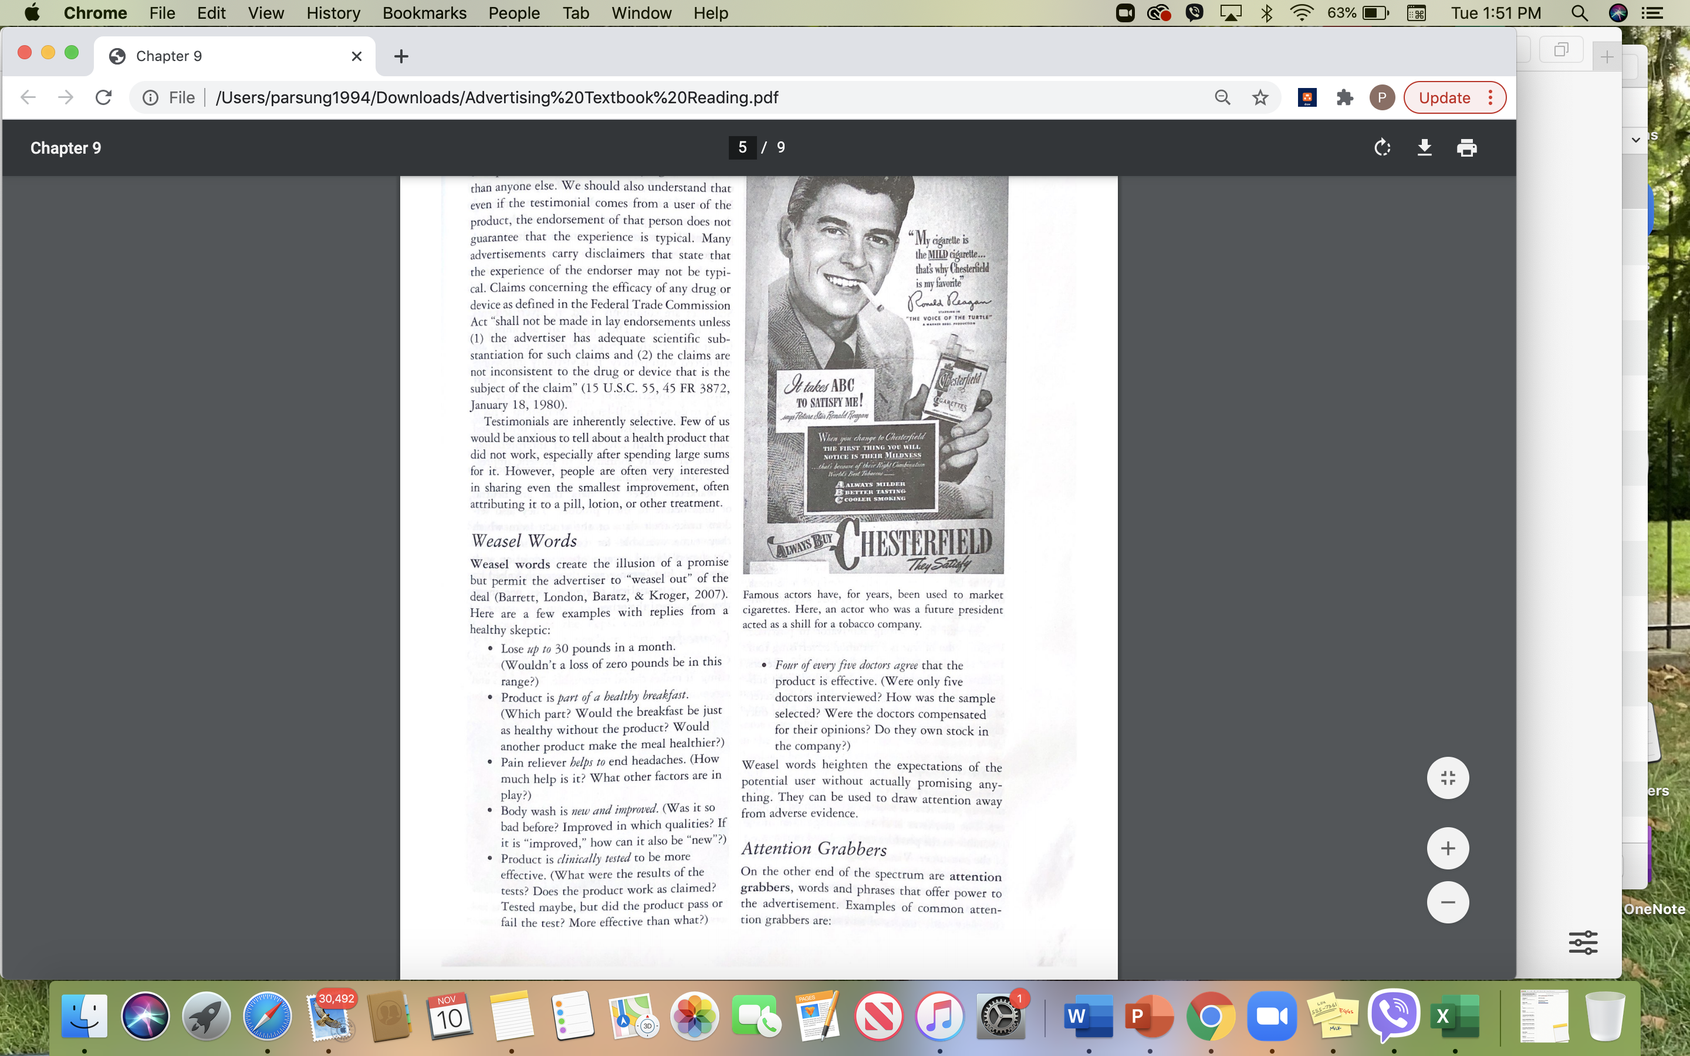
Task: Open the Chrome menu in menu bar
Action: (x=96, y=12)
